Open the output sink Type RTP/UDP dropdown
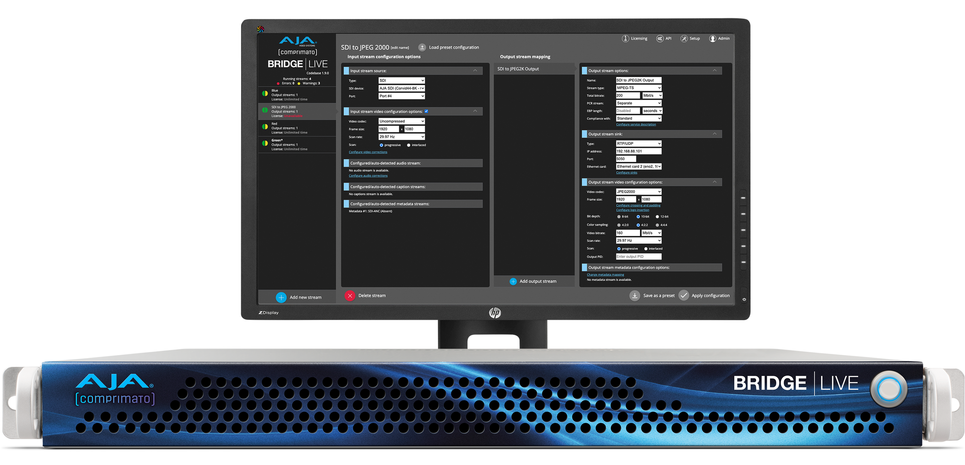This screenshot has width=965, height=465. tap(638, 143)
